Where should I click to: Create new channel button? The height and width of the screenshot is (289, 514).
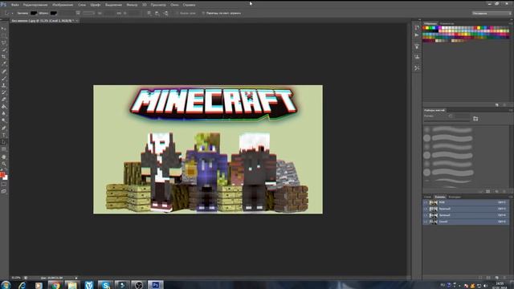pyautogui.click(x=497, y=278)
